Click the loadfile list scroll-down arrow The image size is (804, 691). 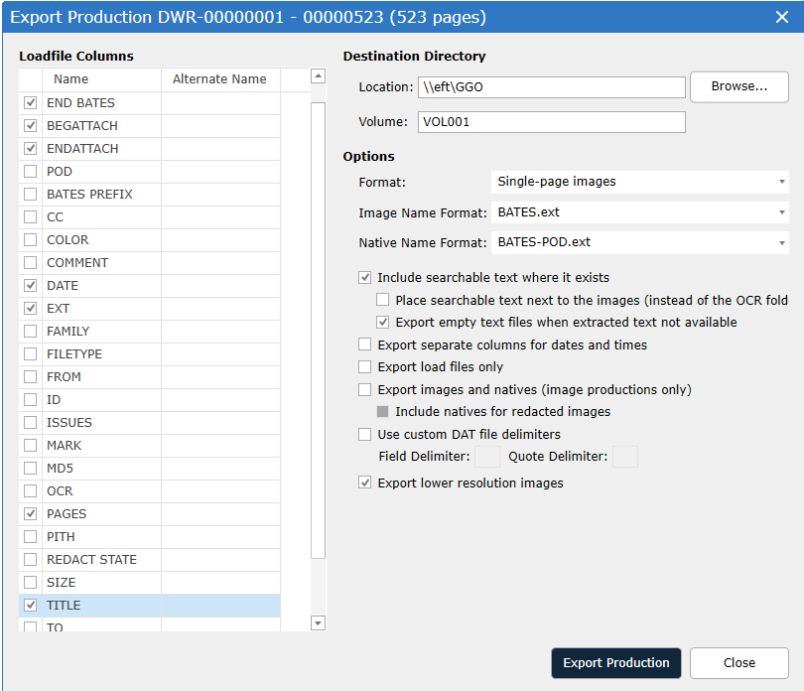click(318, 622)
